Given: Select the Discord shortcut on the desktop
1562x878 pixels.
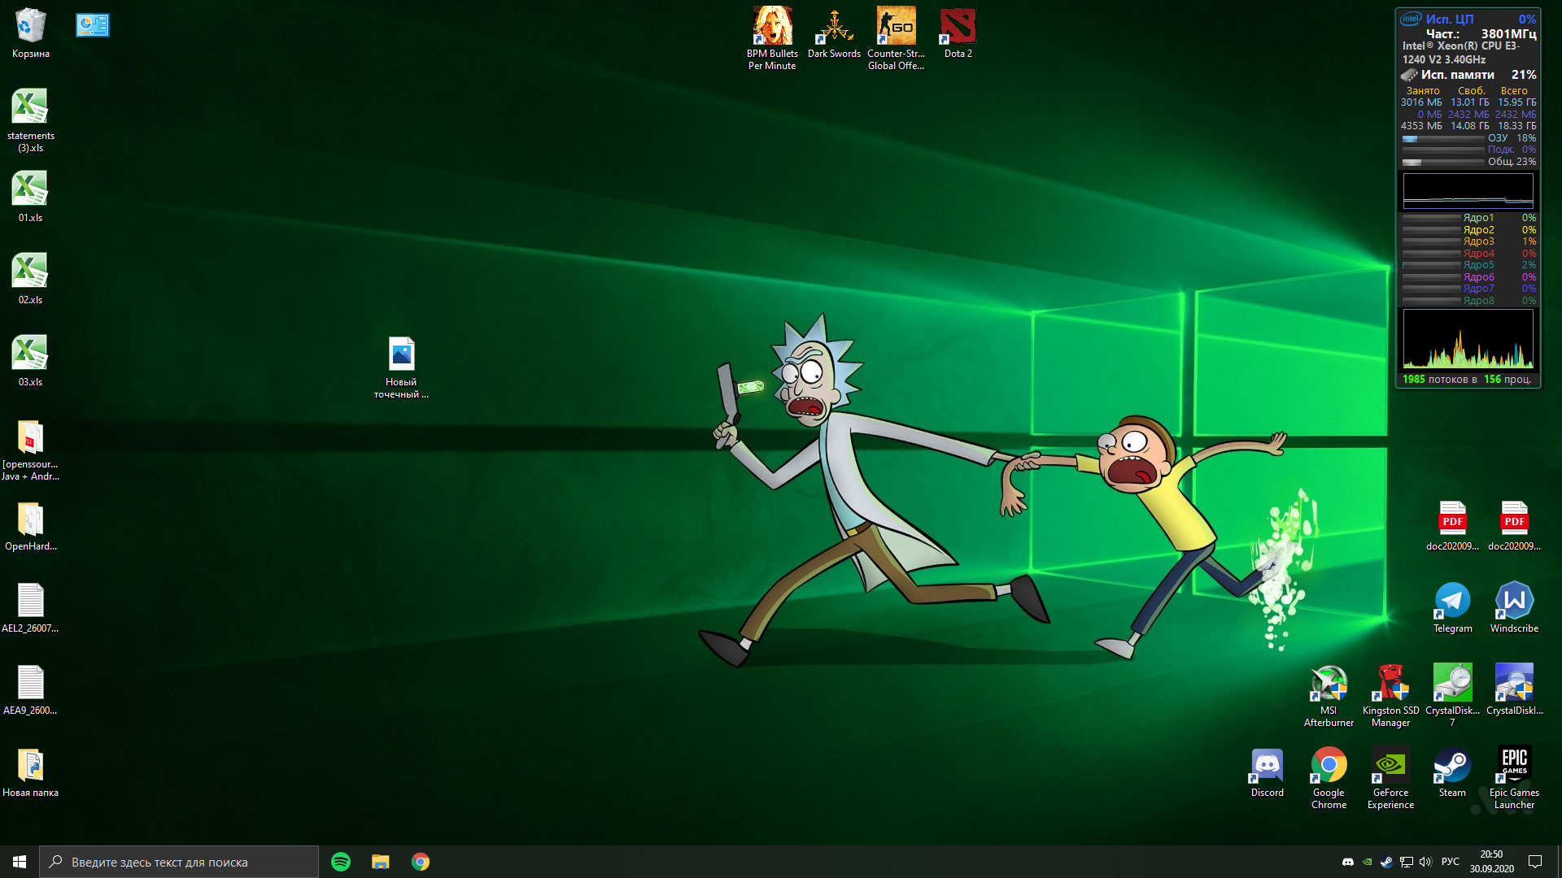Looking at the screenshot, I should (x=1267, y=772).
